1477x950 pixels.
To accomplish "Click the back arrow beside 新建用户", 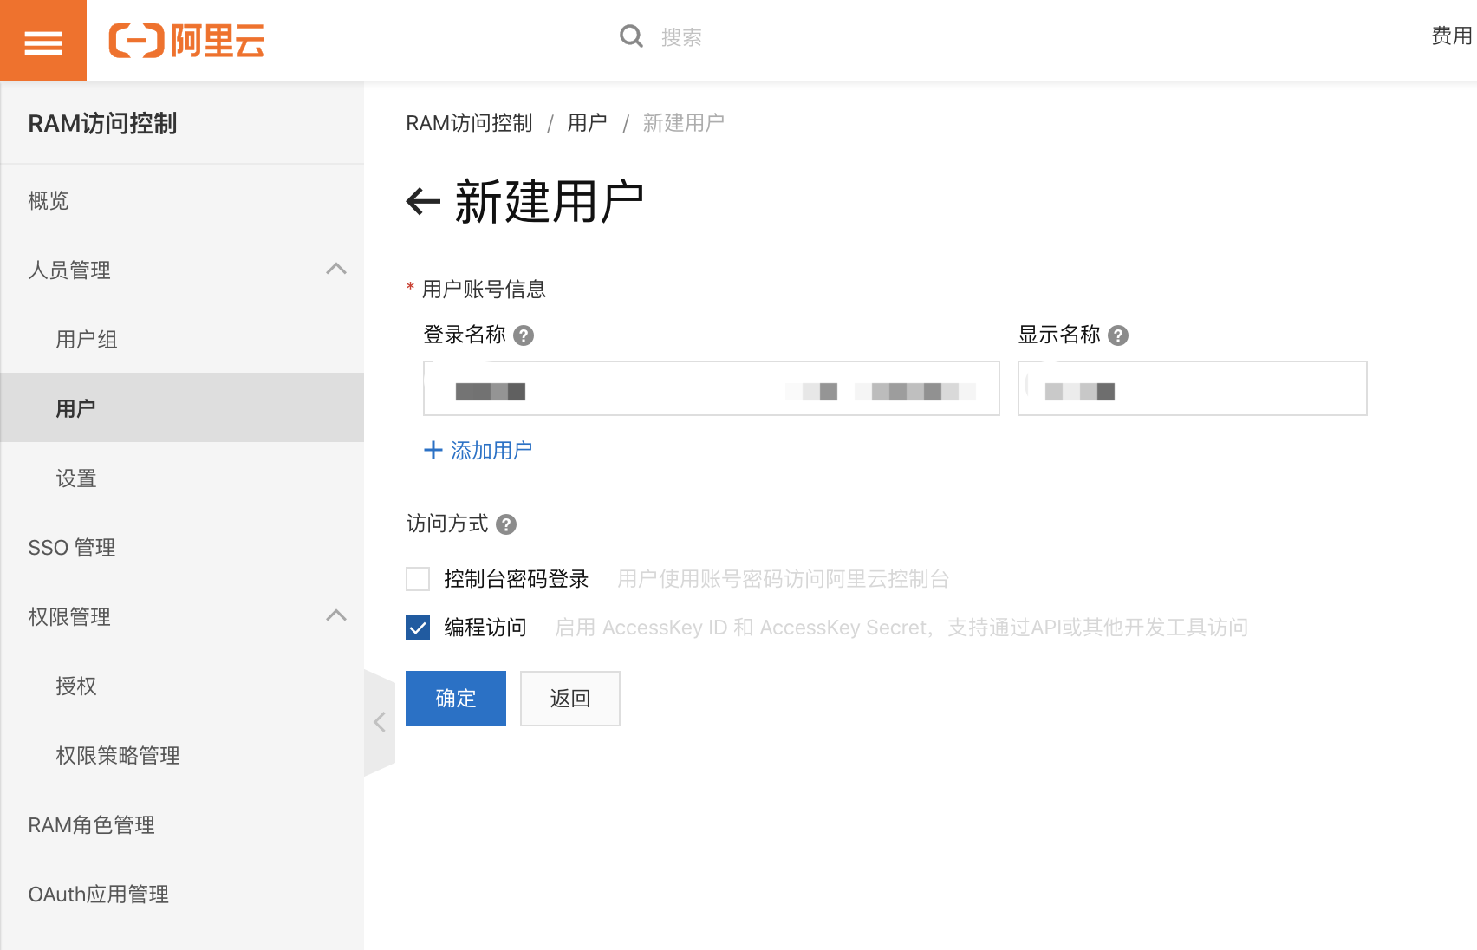I will [424, 201].
